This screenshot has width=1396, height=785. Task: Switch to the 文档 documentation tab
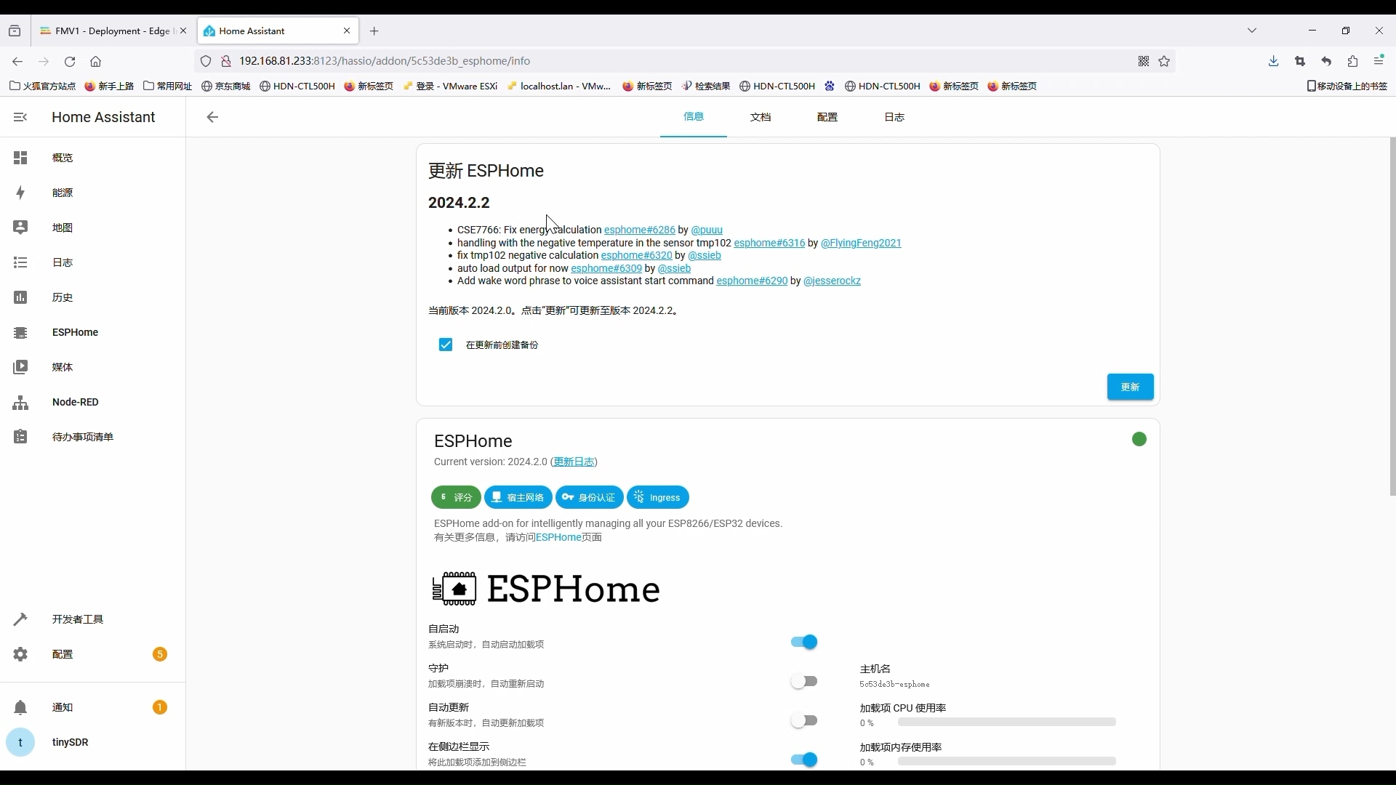(761, 117)
